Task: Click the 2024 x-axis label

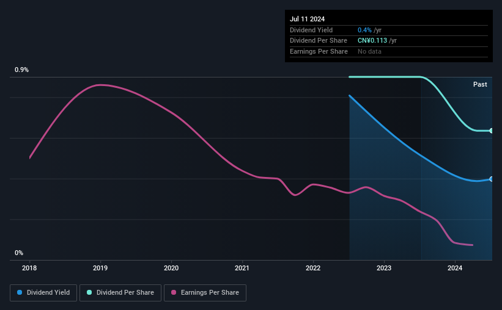Action: pos(455,268)
